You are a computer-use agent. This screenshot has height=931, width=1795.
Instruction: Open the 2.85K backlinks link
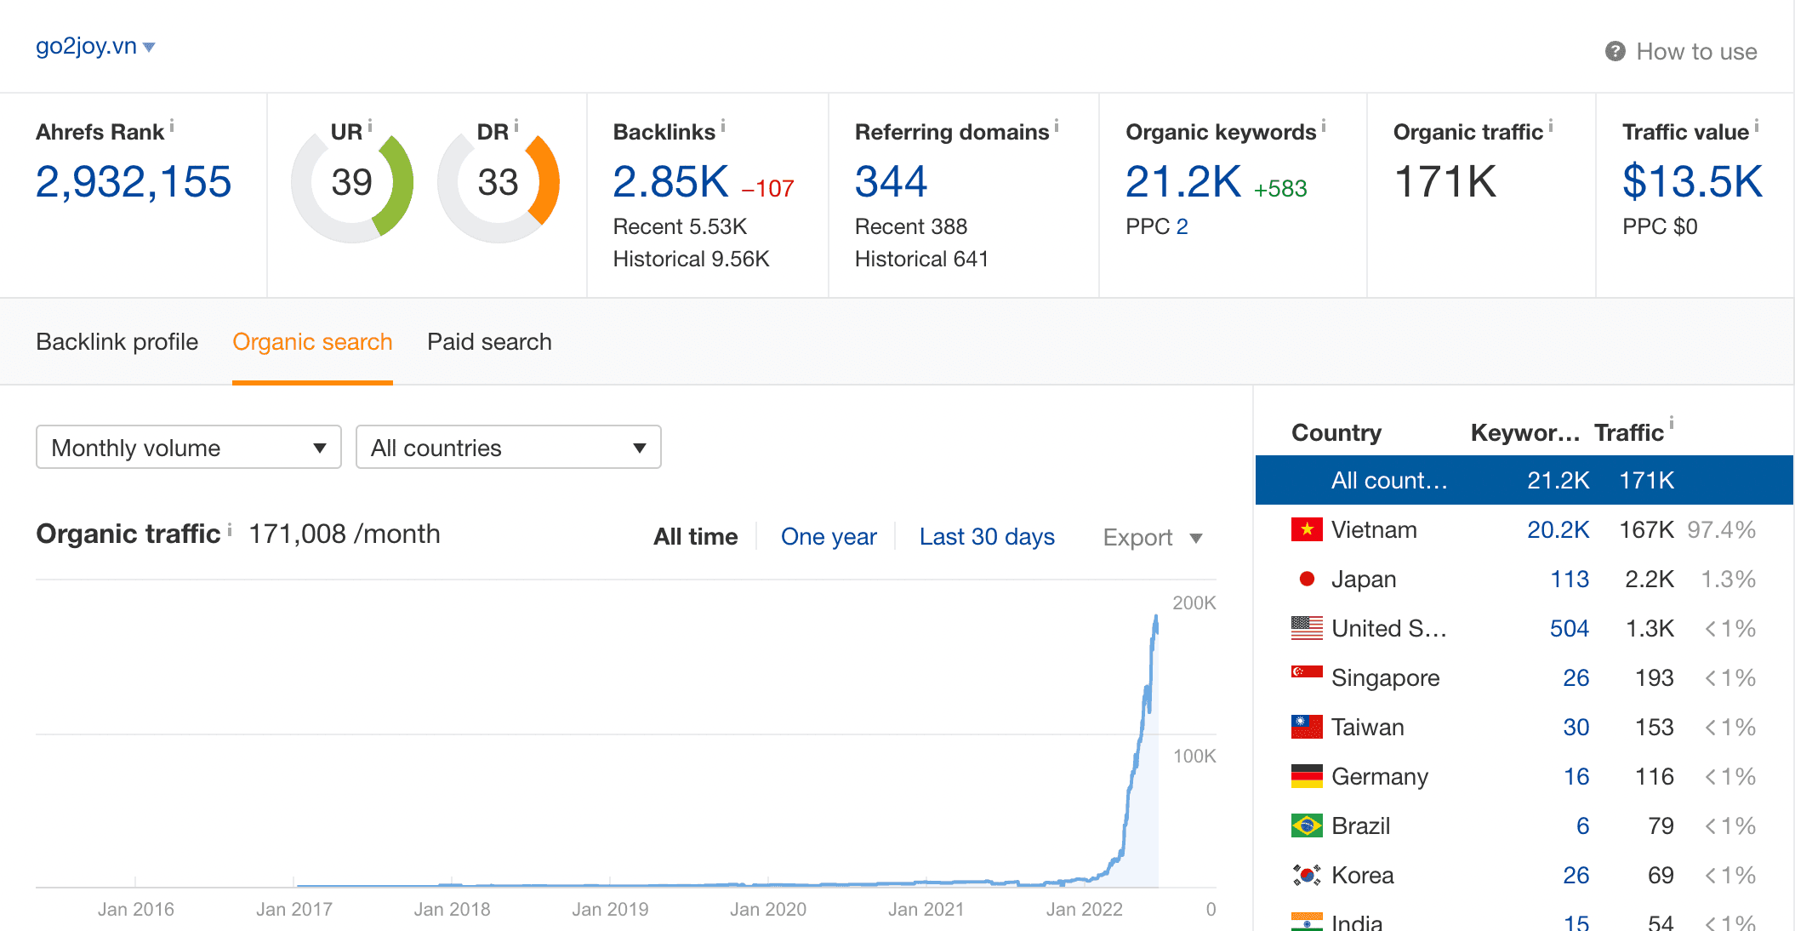tap(670, 181)
